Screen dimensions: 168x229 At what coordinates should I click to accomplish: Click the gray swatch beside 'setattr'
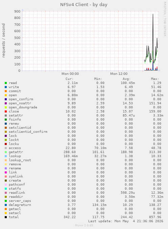6,116
